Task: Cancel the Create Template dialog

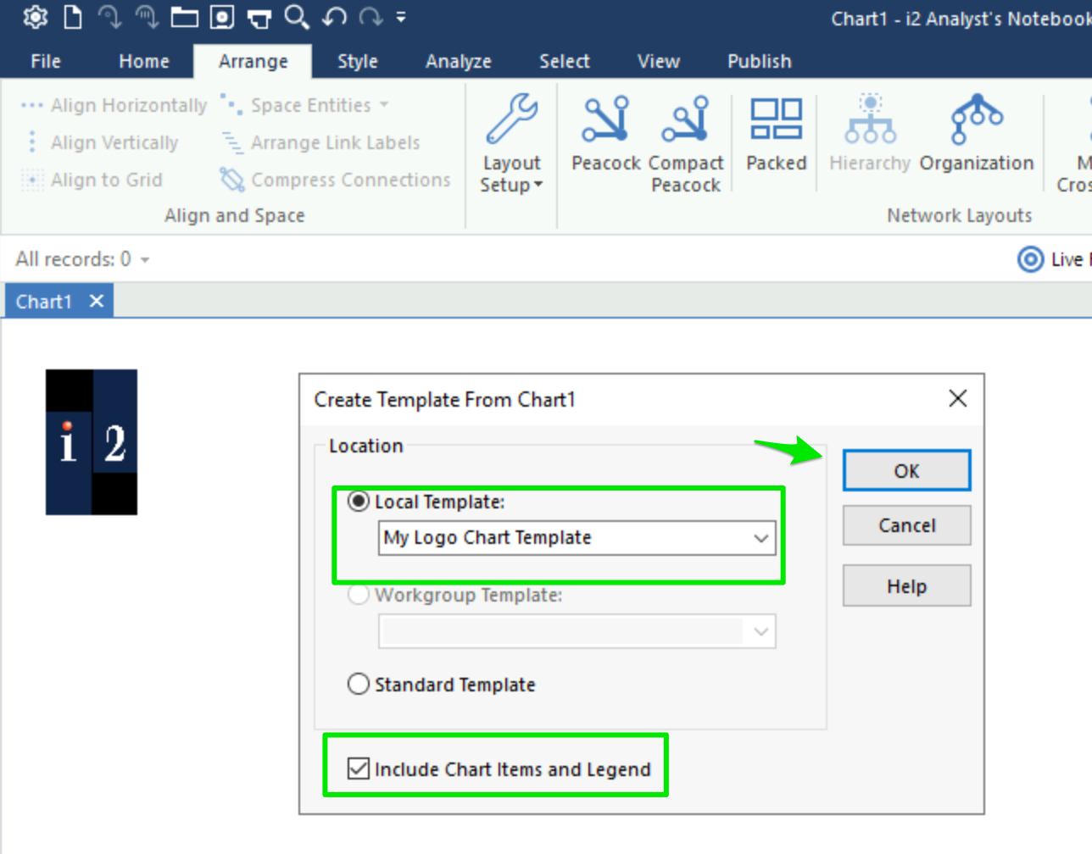Action: click(x=906, y=525)
